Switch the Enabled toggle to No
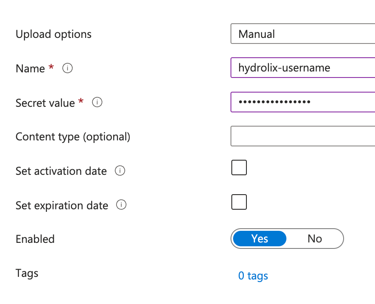Viewport: 375px width, 304px height. click(x=314, y=239)
